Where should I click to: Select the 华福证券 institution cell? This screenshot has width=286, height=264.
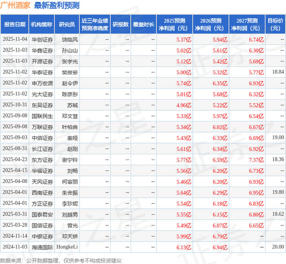(x=42, y=171)
